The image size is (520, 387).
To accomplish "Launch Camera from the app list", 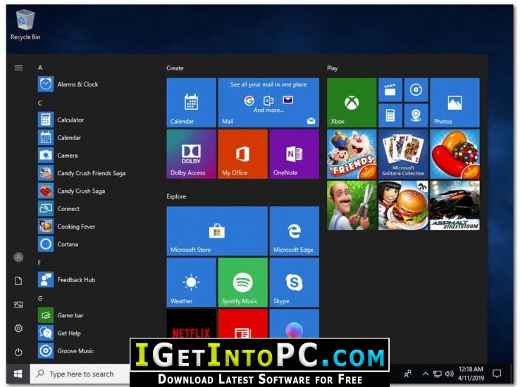I will (94, 156).
